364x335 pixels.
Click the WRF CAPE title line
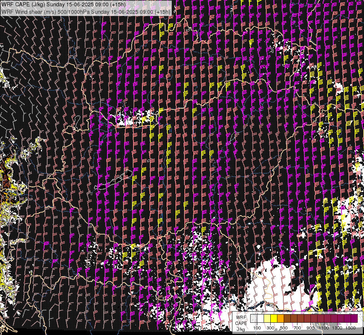point(64,4)
